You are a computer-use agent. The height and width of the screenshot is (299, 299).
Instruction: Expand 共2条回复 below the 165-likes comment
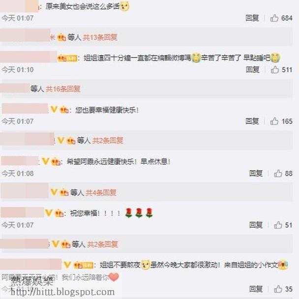pyautogui.click(x=108, y=141)
